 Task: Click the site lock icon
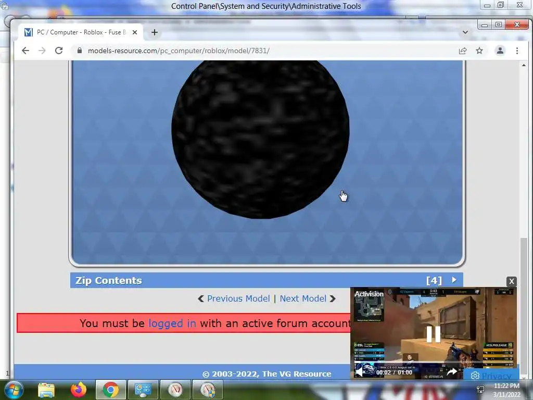tap(80, 51)
